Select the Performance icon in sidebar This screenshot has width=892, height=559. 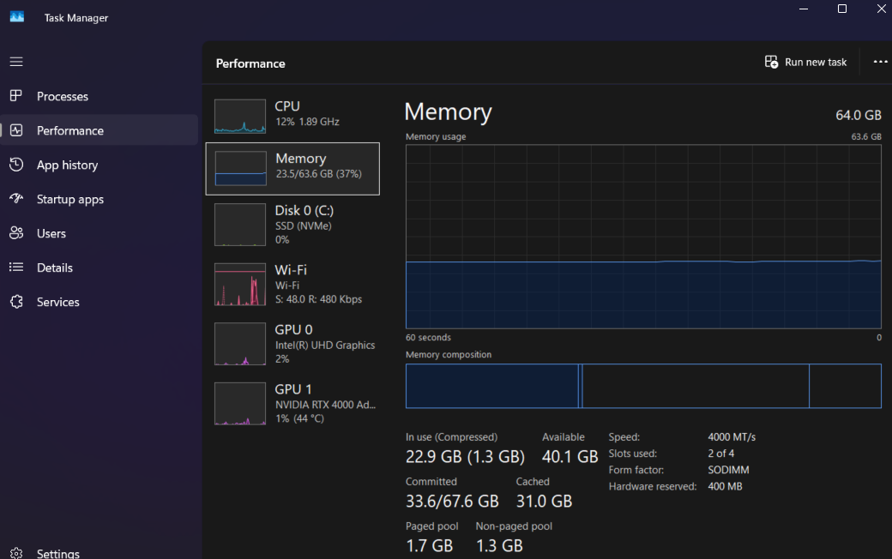click(x=16, y=130)
